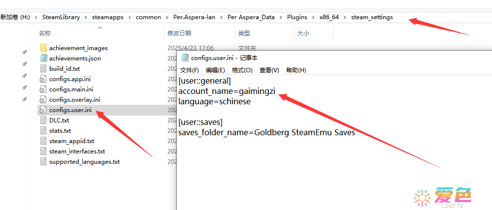Select the configs.user.ini file icon

(43, 110)
